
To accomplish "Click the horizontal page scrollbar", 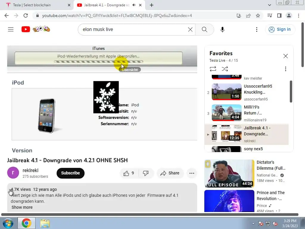I will click(x=150, y=215).
